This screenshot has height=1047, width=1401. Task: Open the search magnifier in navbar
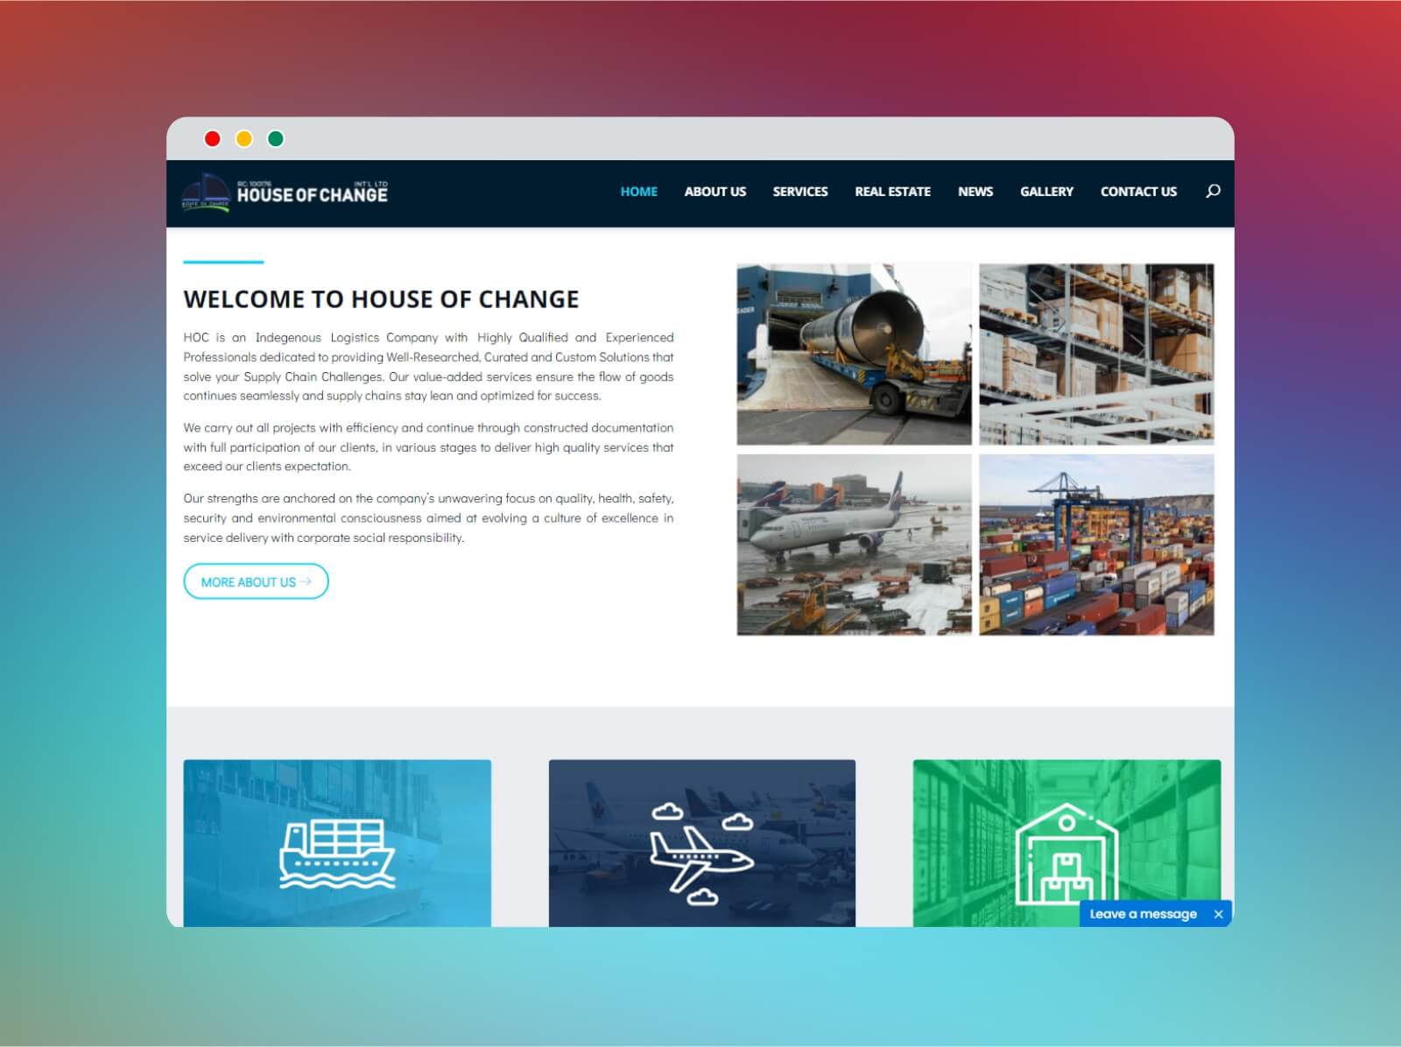(1213, 191)
